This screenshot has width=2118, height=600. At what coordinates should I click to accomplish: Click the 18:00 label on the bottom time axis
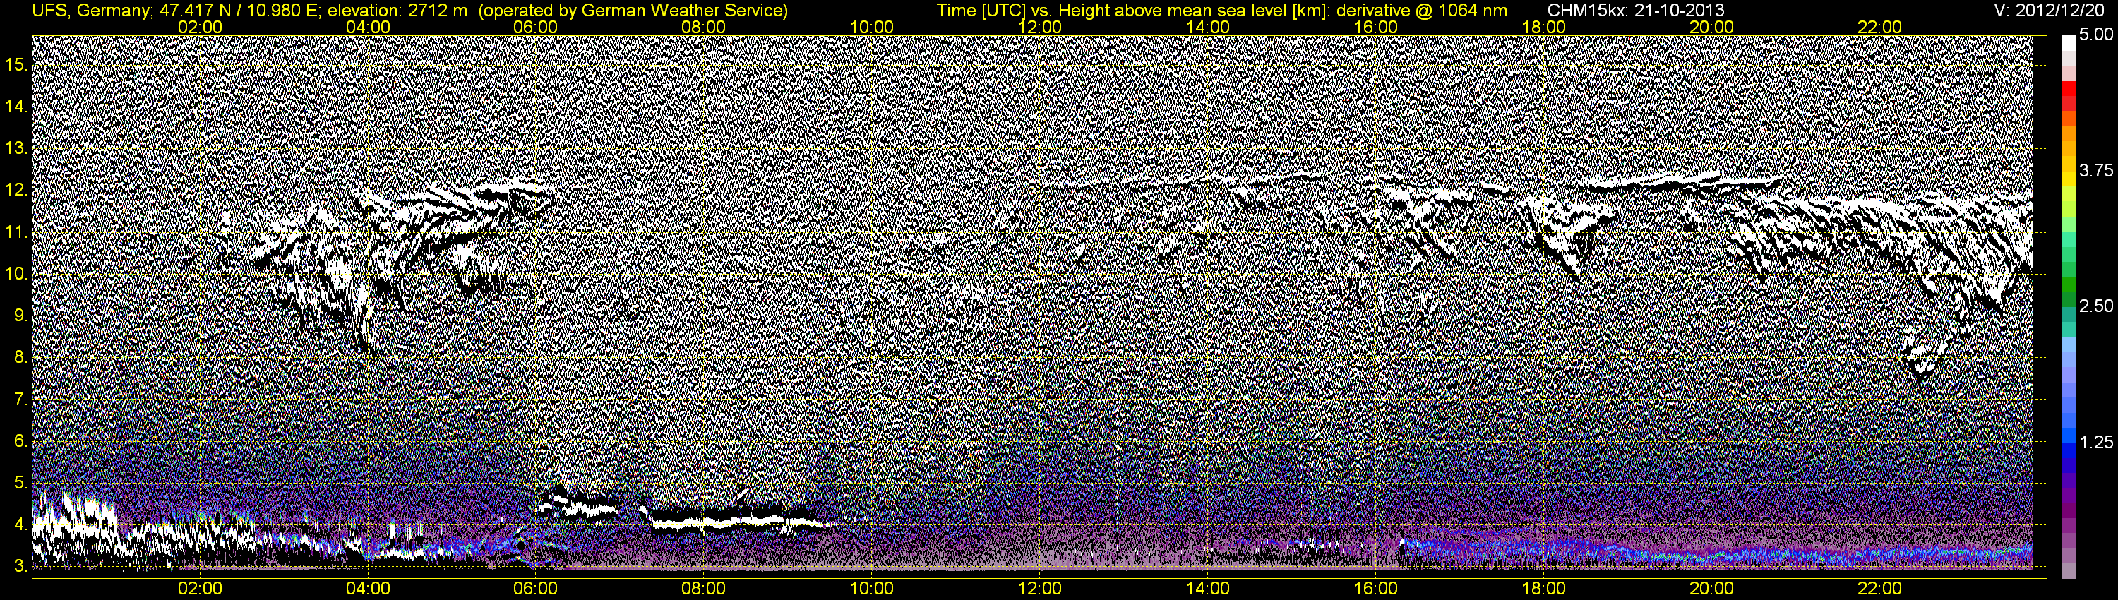(1544, 589)
